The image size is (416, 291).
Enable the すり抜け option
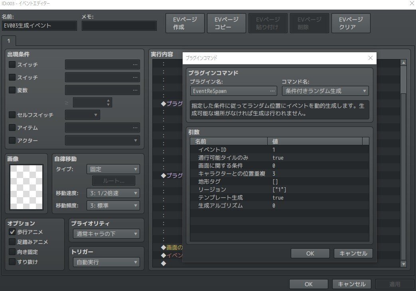[11, 261]
